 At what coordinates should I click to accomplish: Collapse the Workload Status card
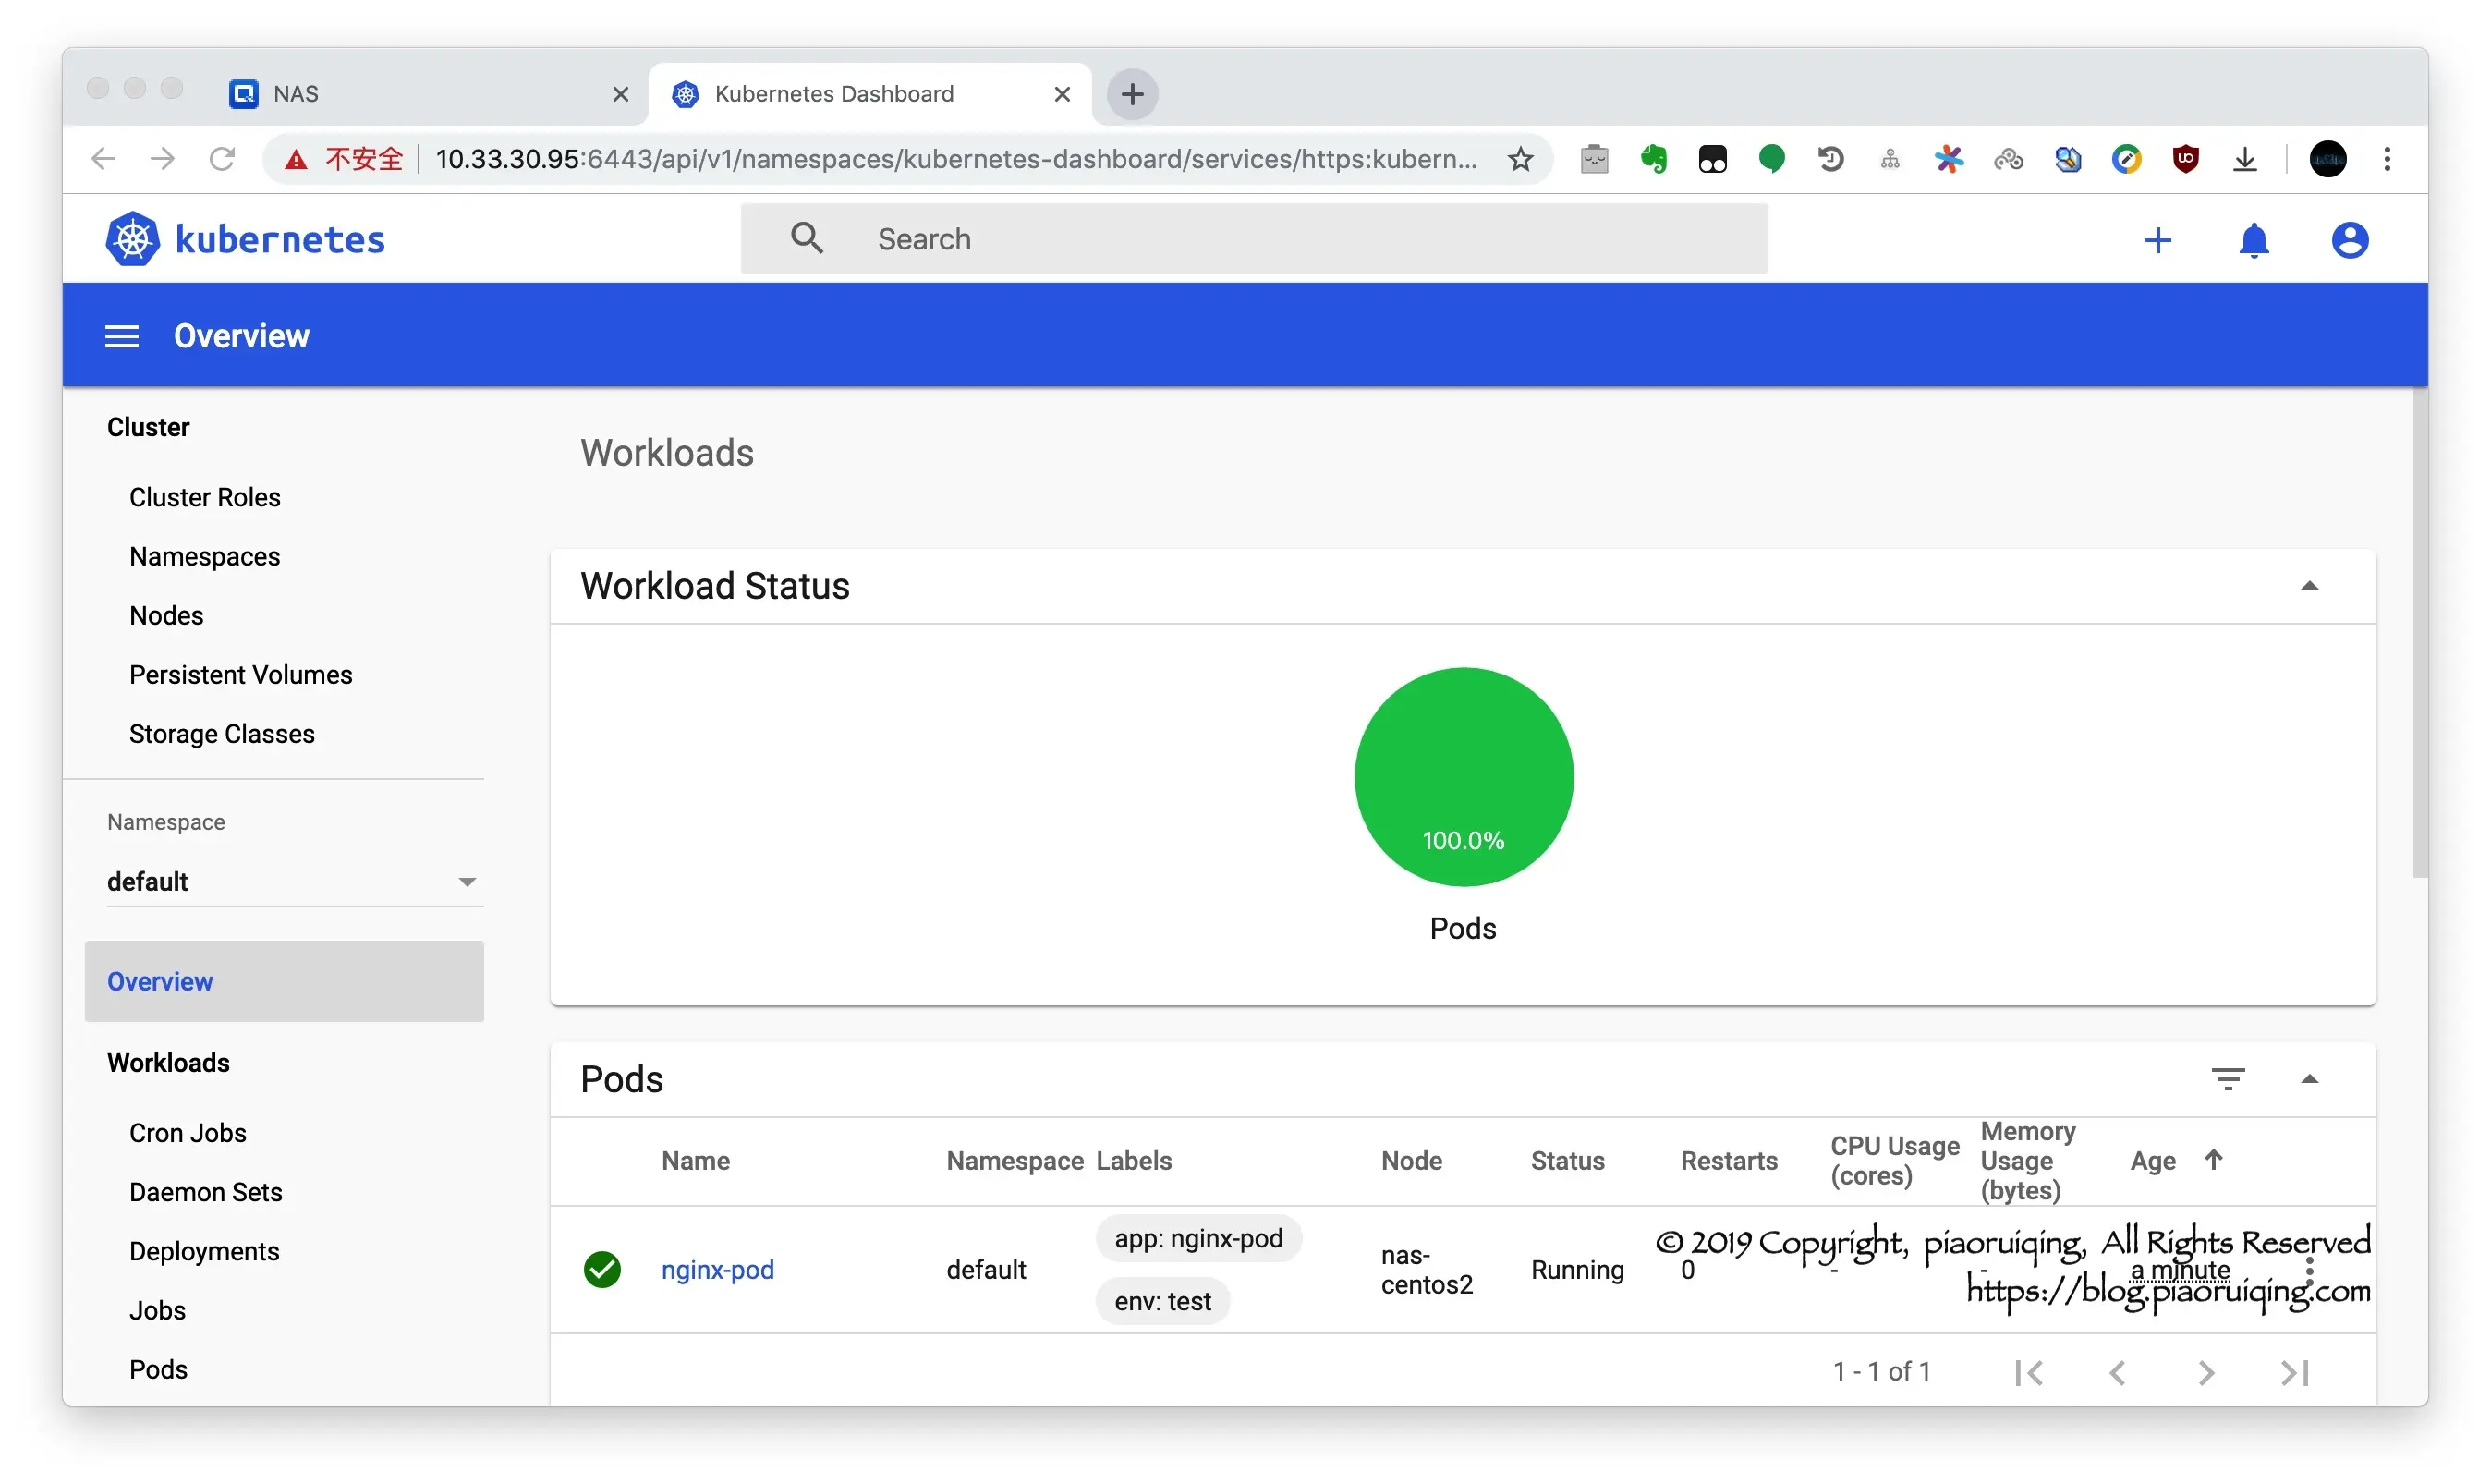pos(2309,586)
